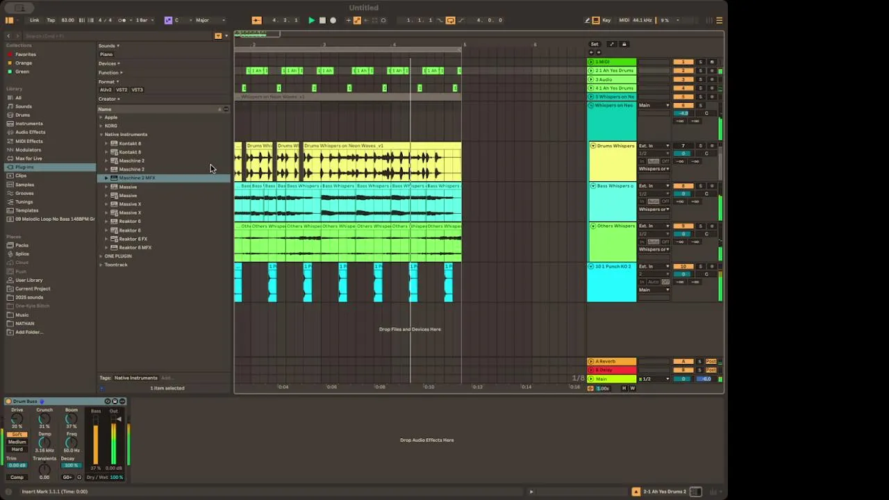Click the Drum Buss Crunch knob
Image resolution: width=889 pixels, height=500 pixels.
(44, 419)
